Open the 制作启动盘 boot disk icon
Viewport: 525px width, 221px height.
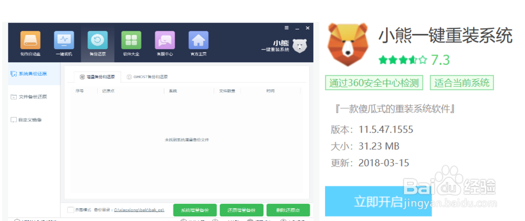click(30, 43)
